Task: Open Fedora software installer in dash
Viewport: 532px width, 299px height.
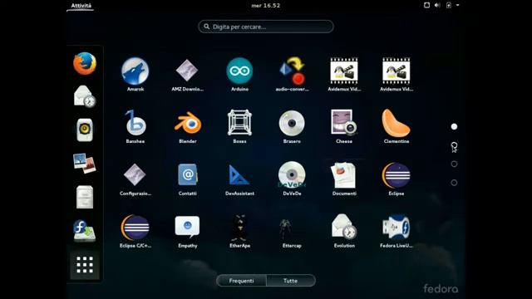Action: 85,230
